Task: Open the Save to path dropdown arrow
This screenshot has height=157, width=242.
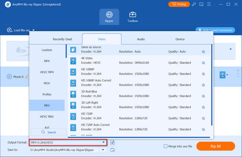Action: (103, 150)
